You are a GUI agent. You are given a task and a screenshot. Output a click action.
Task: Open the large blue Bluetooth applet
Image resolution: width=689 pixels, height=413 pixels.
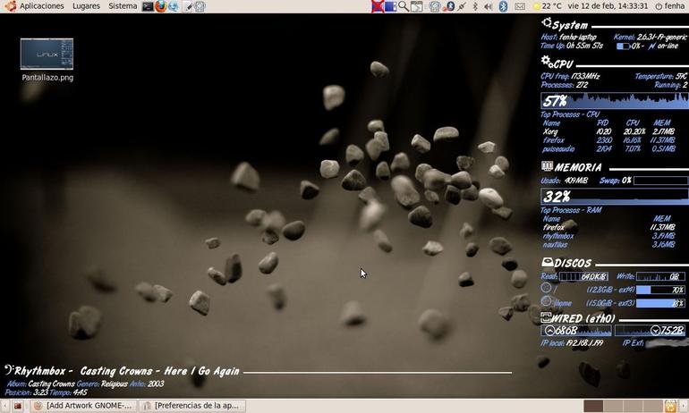503,6
